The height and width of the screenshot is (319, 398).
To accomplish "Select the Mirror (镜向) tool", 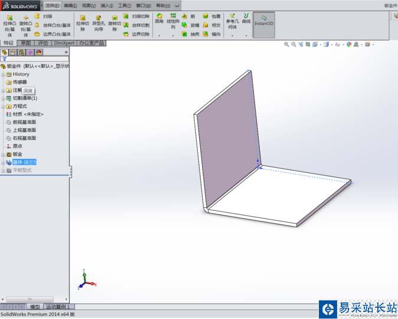I will tap(211, 34).
